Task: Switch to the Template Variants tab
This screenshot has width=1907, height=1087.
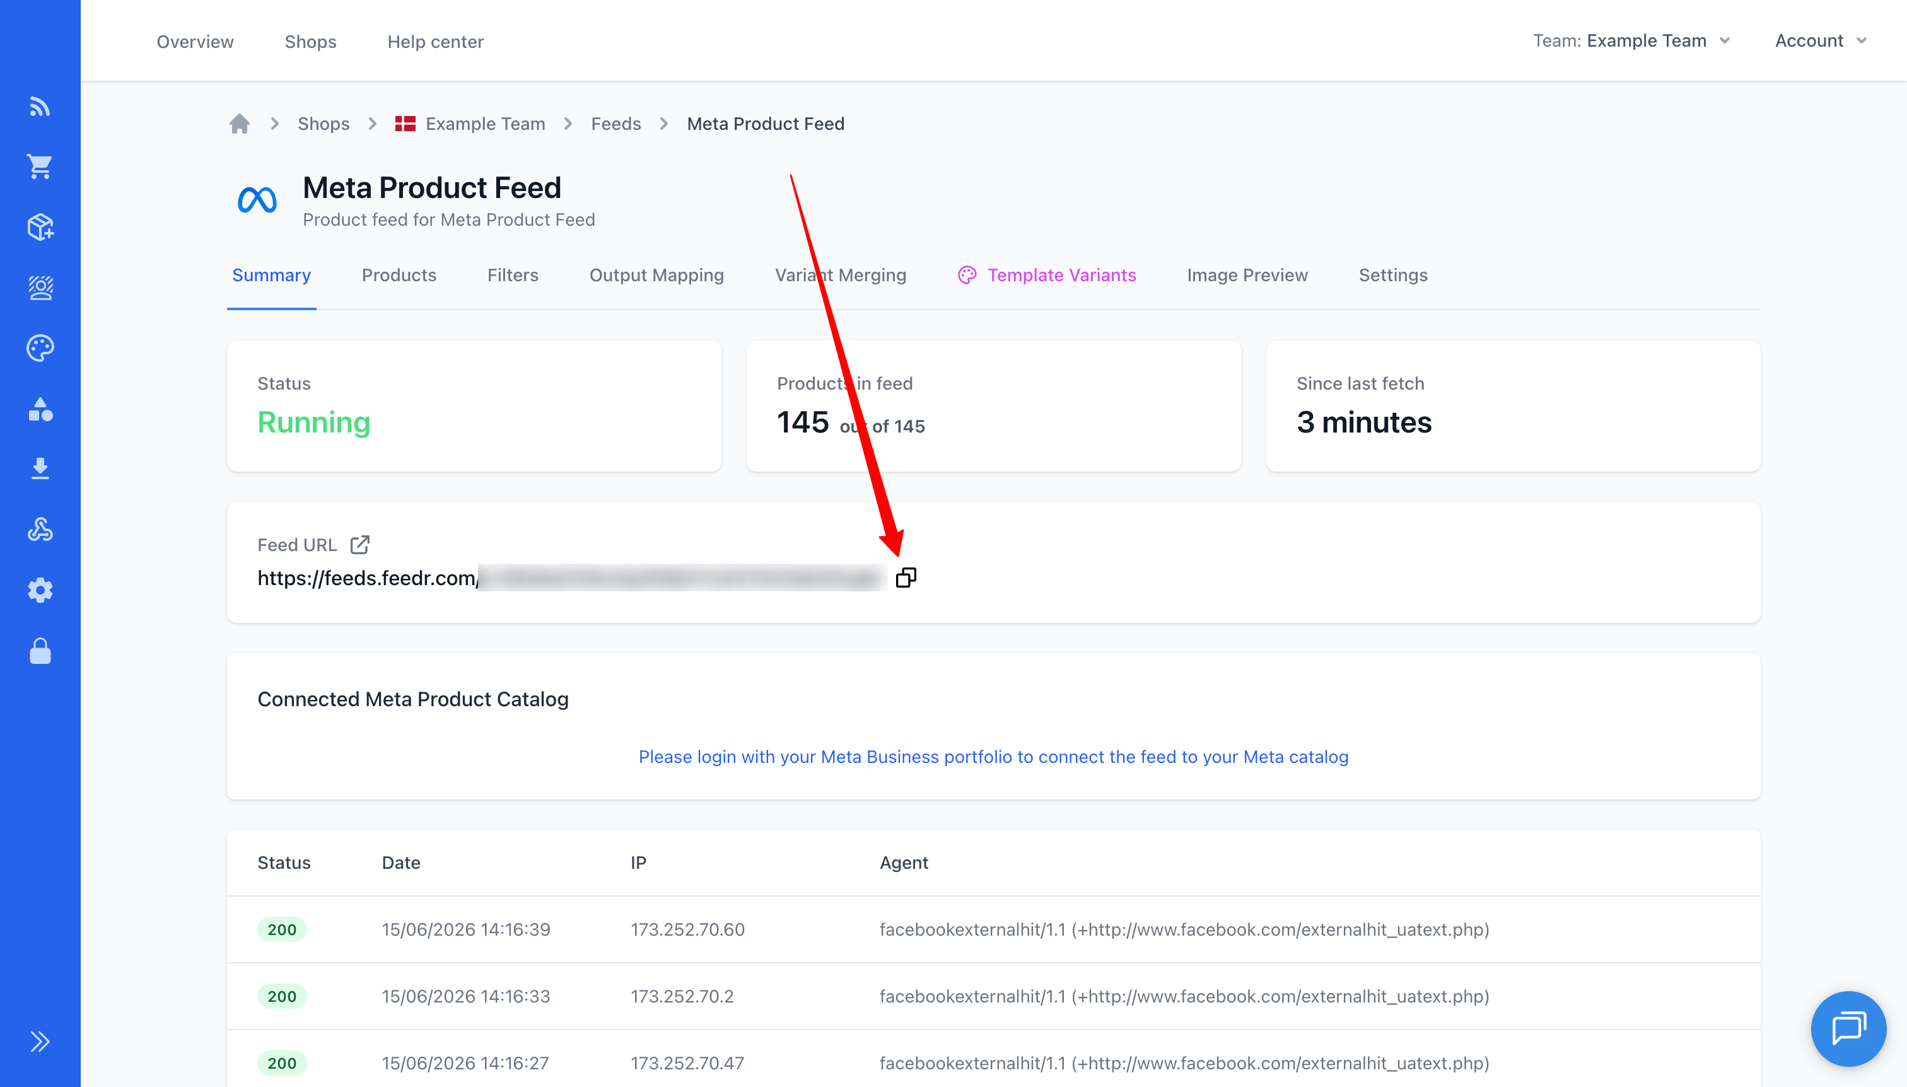Action: tap(1046, 275)
